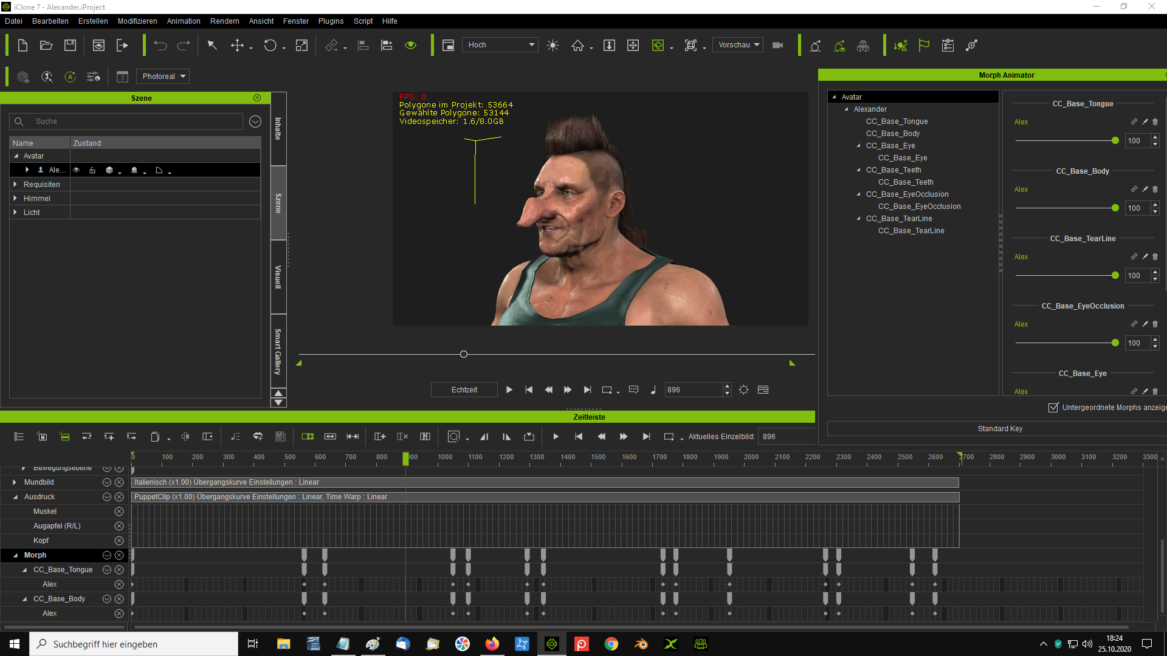Start playback from the timeline toolbar
This screenshot has height=656, width=1167.
click(556, 436)
